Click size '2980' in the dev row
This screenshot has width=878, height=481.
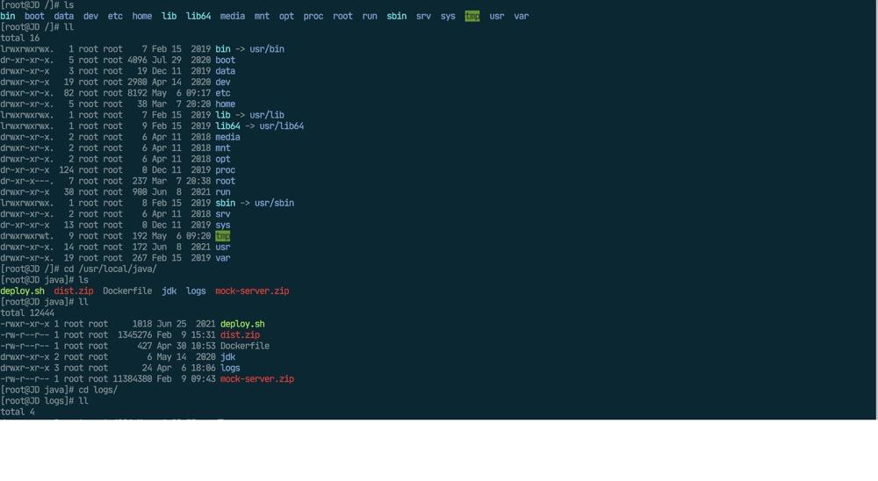pos(137,83)
